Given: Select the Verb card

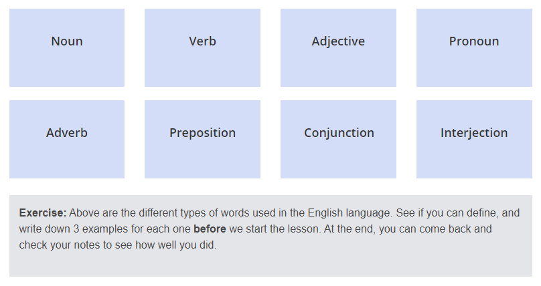Looking at the screenshot, I should pyautogui.click(x=202, y=48).
